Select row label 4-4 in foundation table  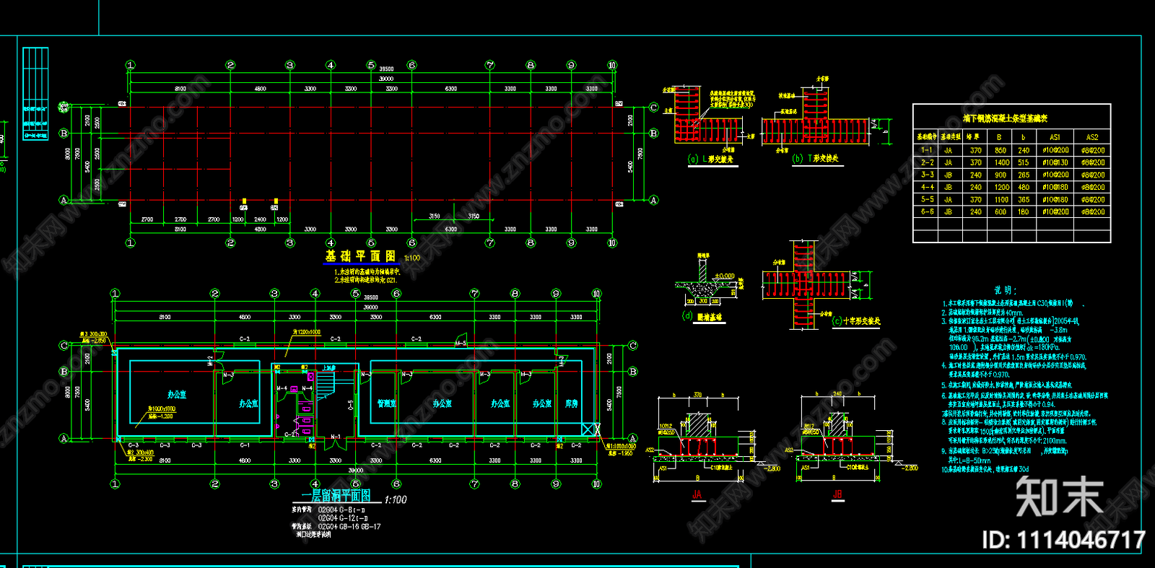(x=927, y=187)
